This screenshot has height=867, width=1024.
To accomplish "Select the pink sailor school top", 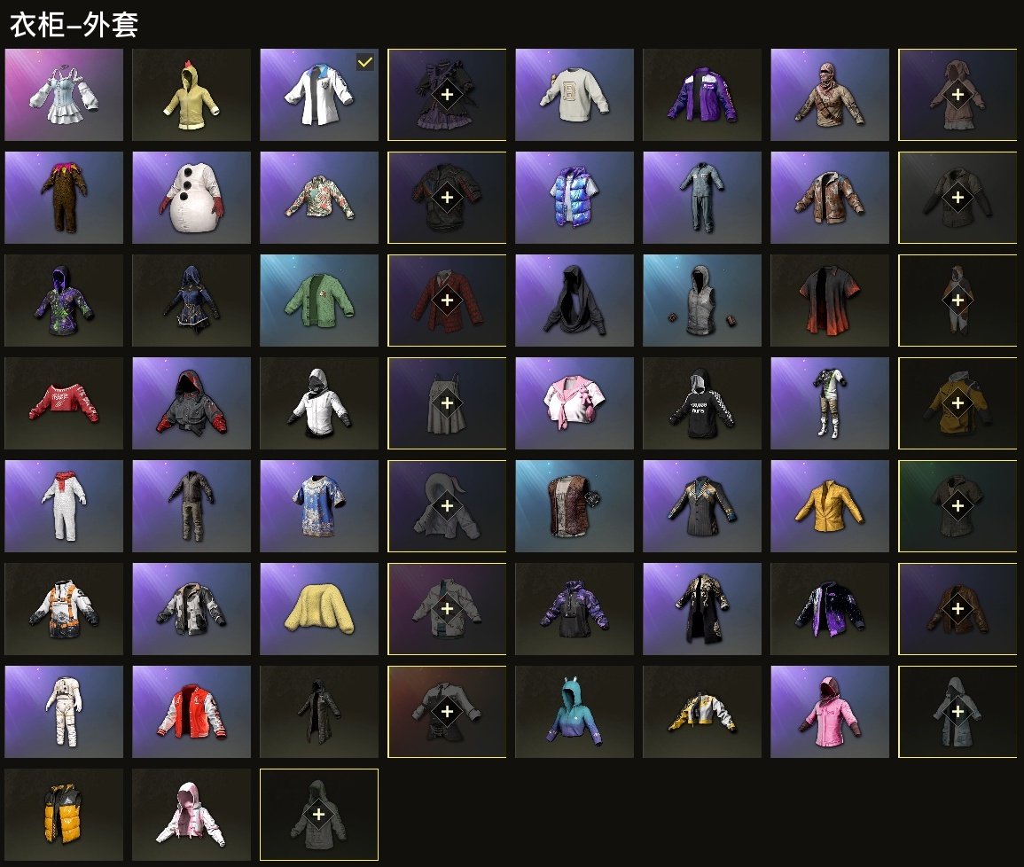I will click(574, 403).
